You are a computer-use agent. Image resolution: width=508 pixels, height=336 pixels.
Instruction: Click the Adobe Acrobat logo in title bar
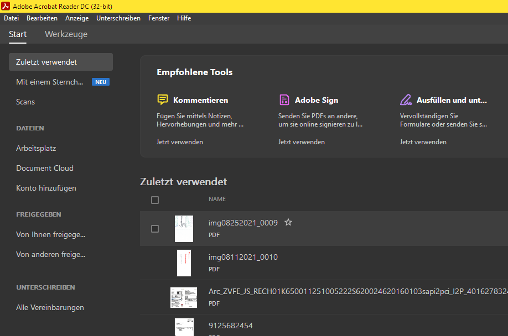click(6, 6)
